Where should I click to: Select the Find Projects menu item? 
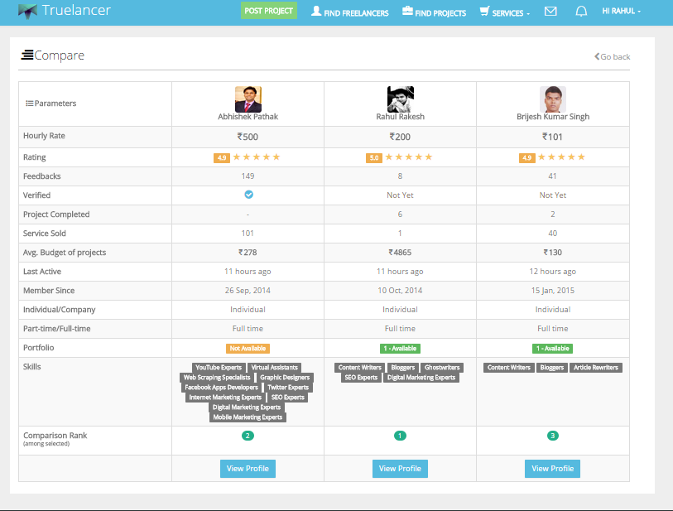(433, 12)
